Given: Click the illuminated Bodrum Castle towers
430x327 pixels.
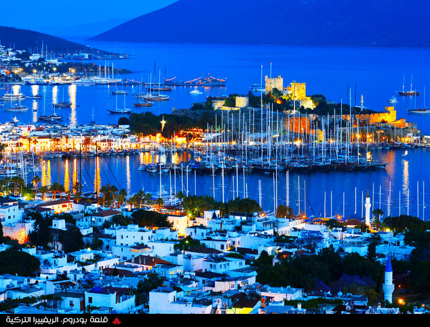Looking at the screenshot, I should pyautogui.click(x=286, y=89).
